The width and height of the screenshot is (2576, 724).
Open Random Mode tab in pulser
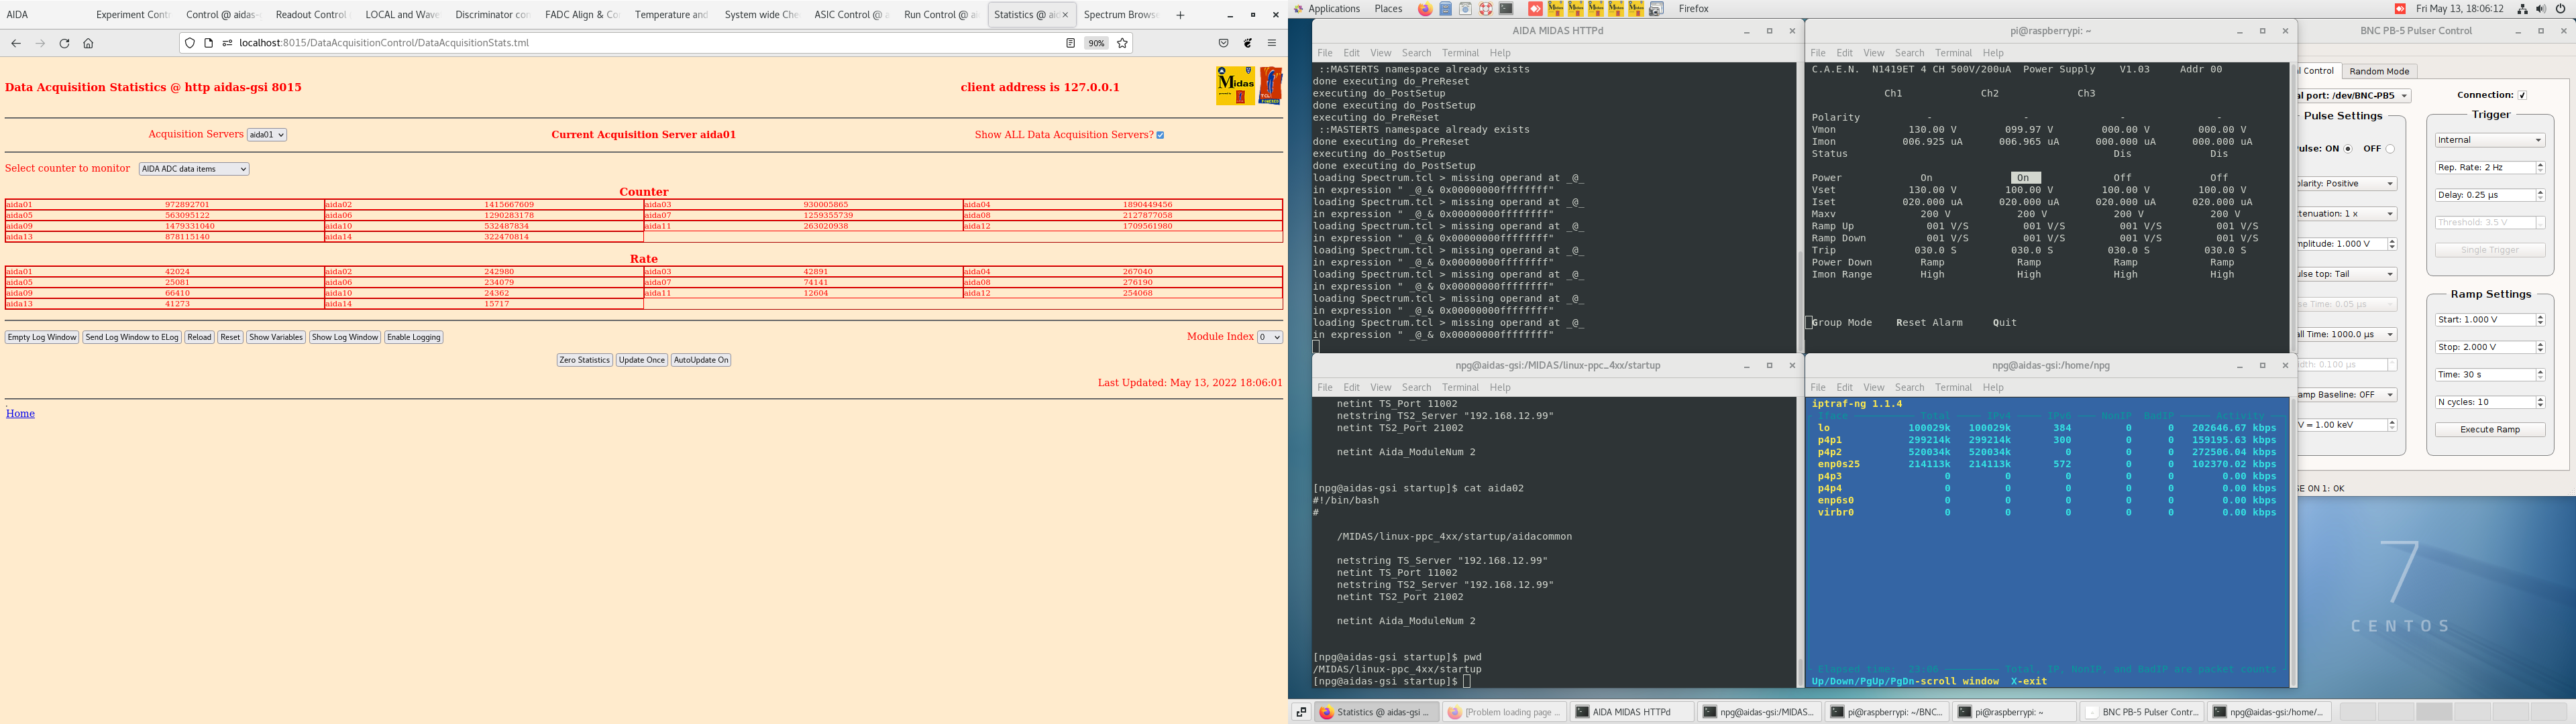2379,71
